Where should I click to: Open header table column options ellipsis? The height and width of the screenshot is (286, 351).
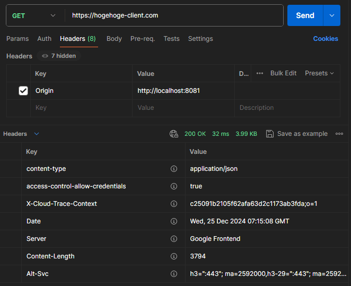click(x=260, y=73)
